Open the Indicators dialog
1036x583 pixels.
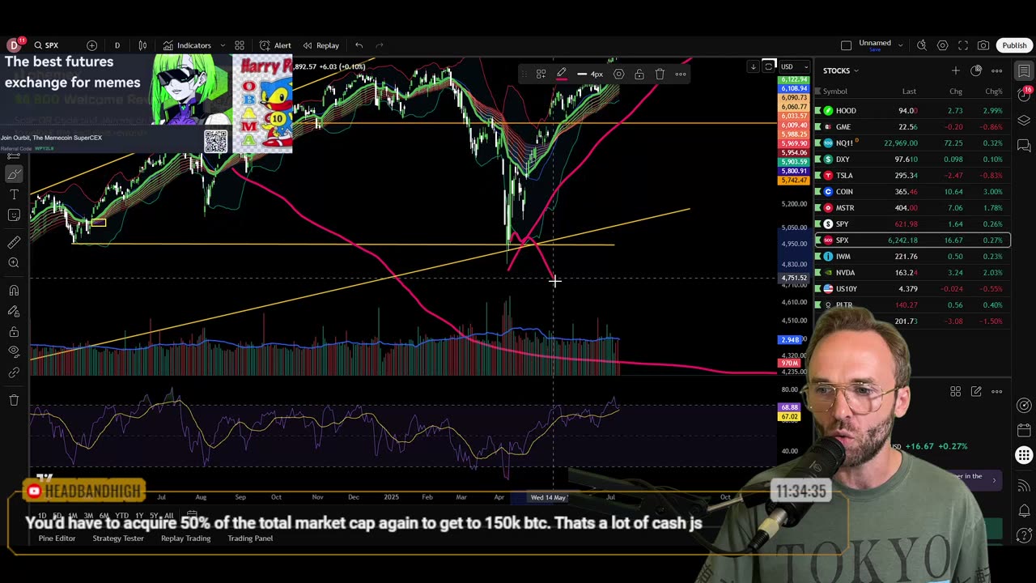click(x=187, y=45)
